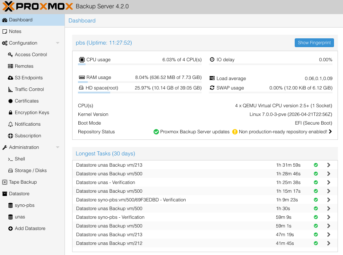Click the Add Datastore plus icon
343x255 pixels.
[x=10, y=229]
